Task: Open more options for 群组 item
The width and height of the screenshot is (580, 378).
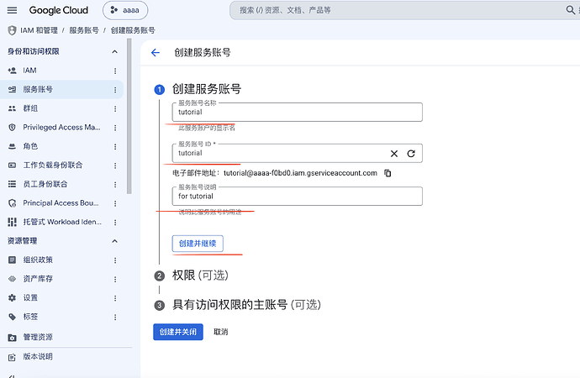Action: pos(115,108)
